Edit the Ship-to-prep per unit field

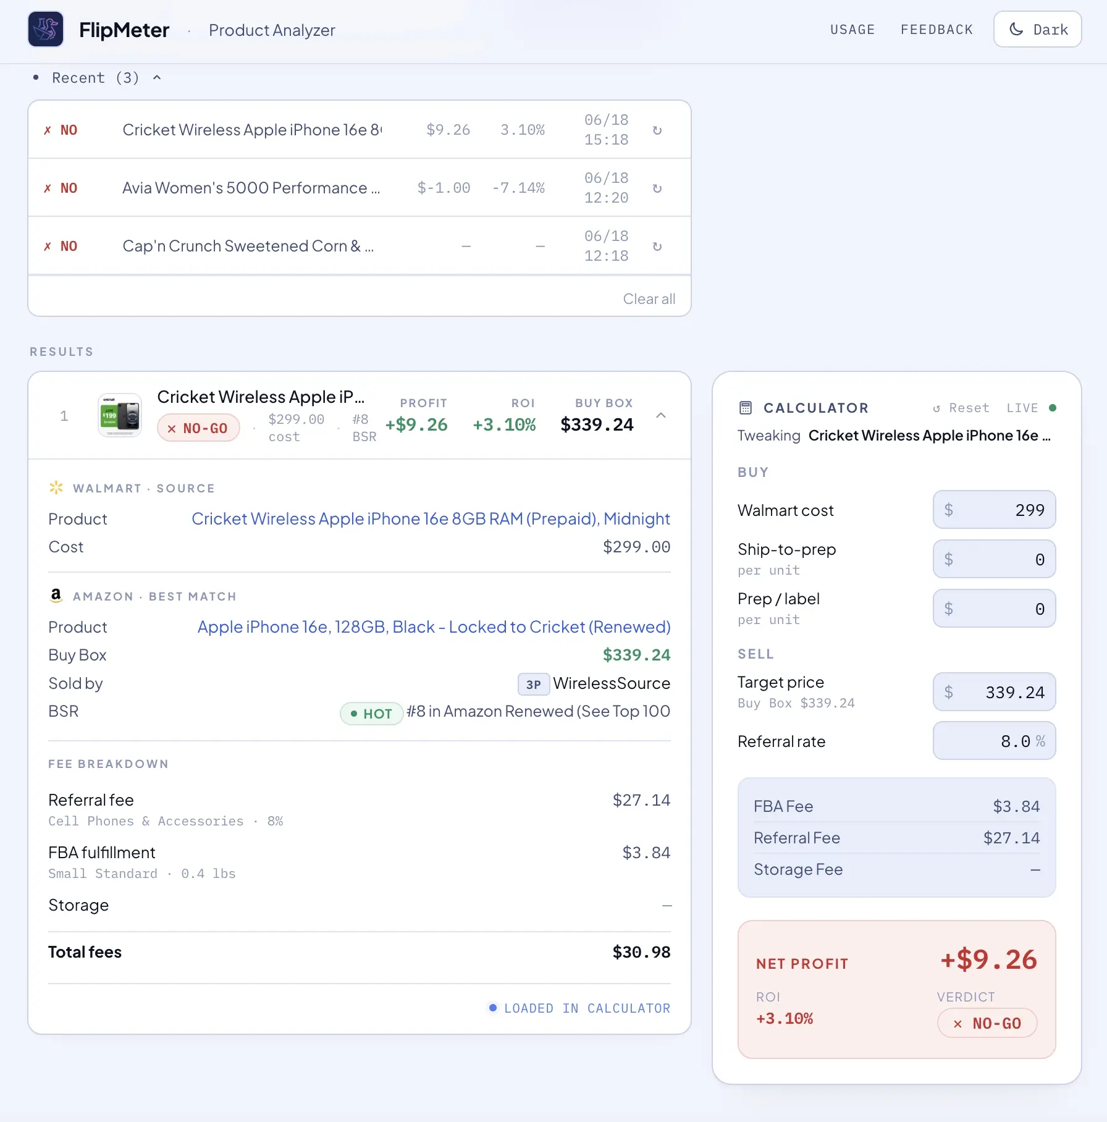[x=994, y=559]
